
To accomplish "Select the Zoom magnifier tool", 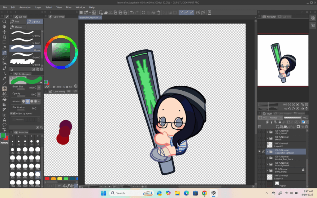I will (4, 22).
